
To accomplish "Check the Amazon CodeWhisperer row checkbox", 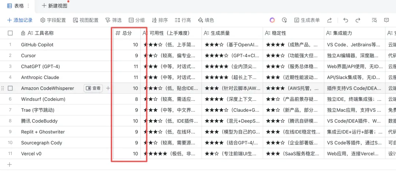I will pos(10,88).
